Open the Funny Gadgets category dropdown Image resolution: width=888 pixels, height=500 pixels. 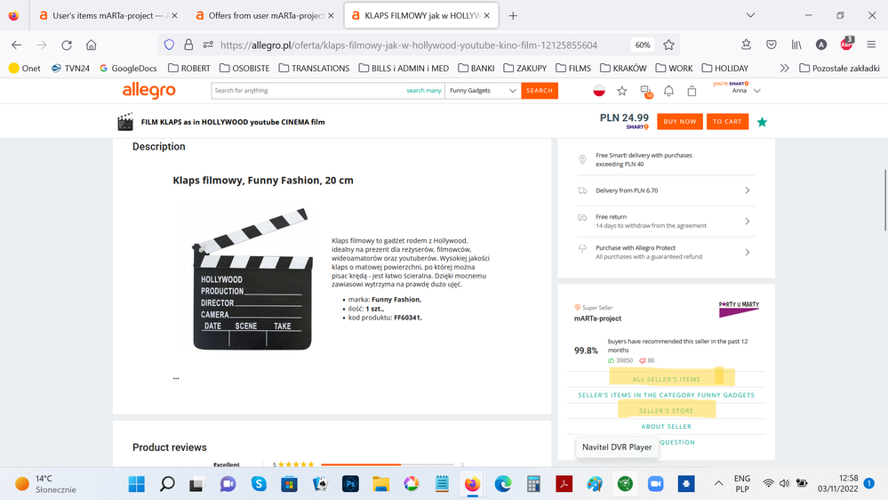point(483,91)
